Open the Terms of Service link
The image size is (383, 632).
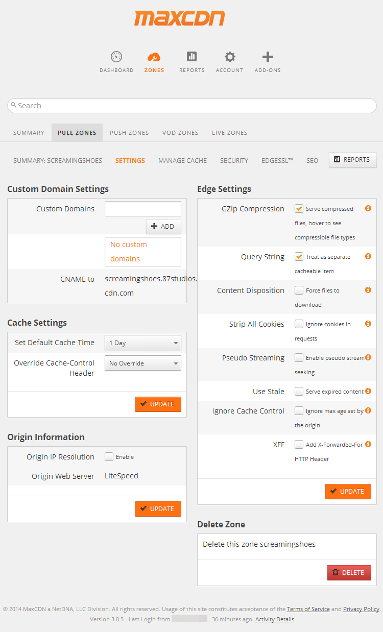308,609
